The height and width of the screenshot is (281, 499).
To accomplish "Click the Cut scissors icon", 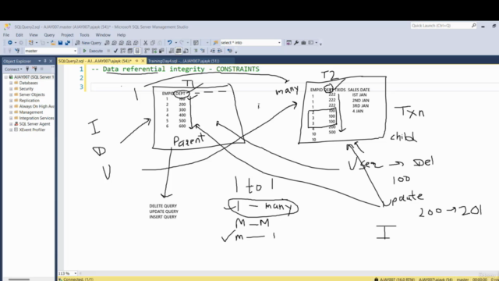I will 146,43.
